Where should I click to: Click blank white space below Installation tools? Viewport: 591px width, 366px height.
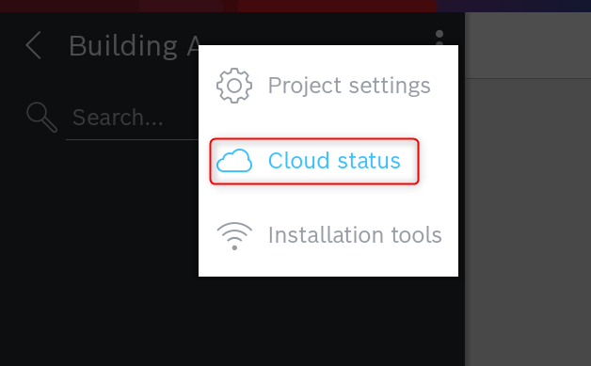pos(328,265)
